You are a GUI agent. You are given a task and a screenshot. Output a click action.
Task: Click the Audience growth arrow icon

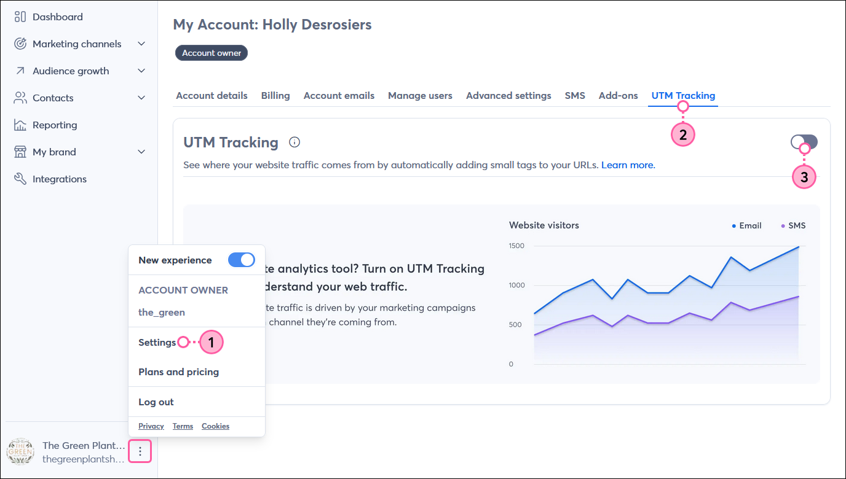pyautogui.click(x=20, y=71)
